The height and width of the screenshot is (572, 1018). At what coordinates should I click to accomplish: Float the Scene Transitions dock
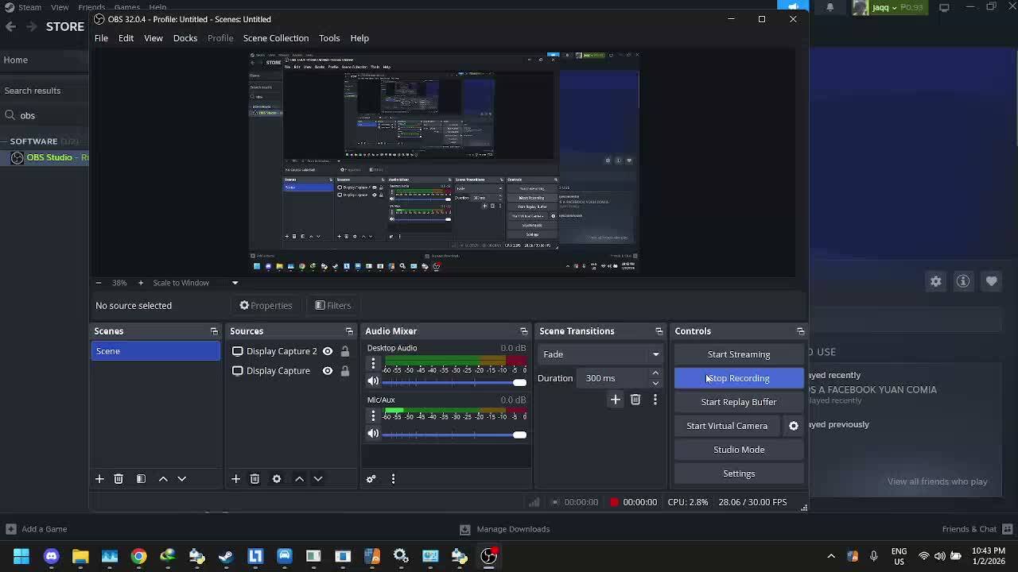pyautogui.click(x=659, y=331)
